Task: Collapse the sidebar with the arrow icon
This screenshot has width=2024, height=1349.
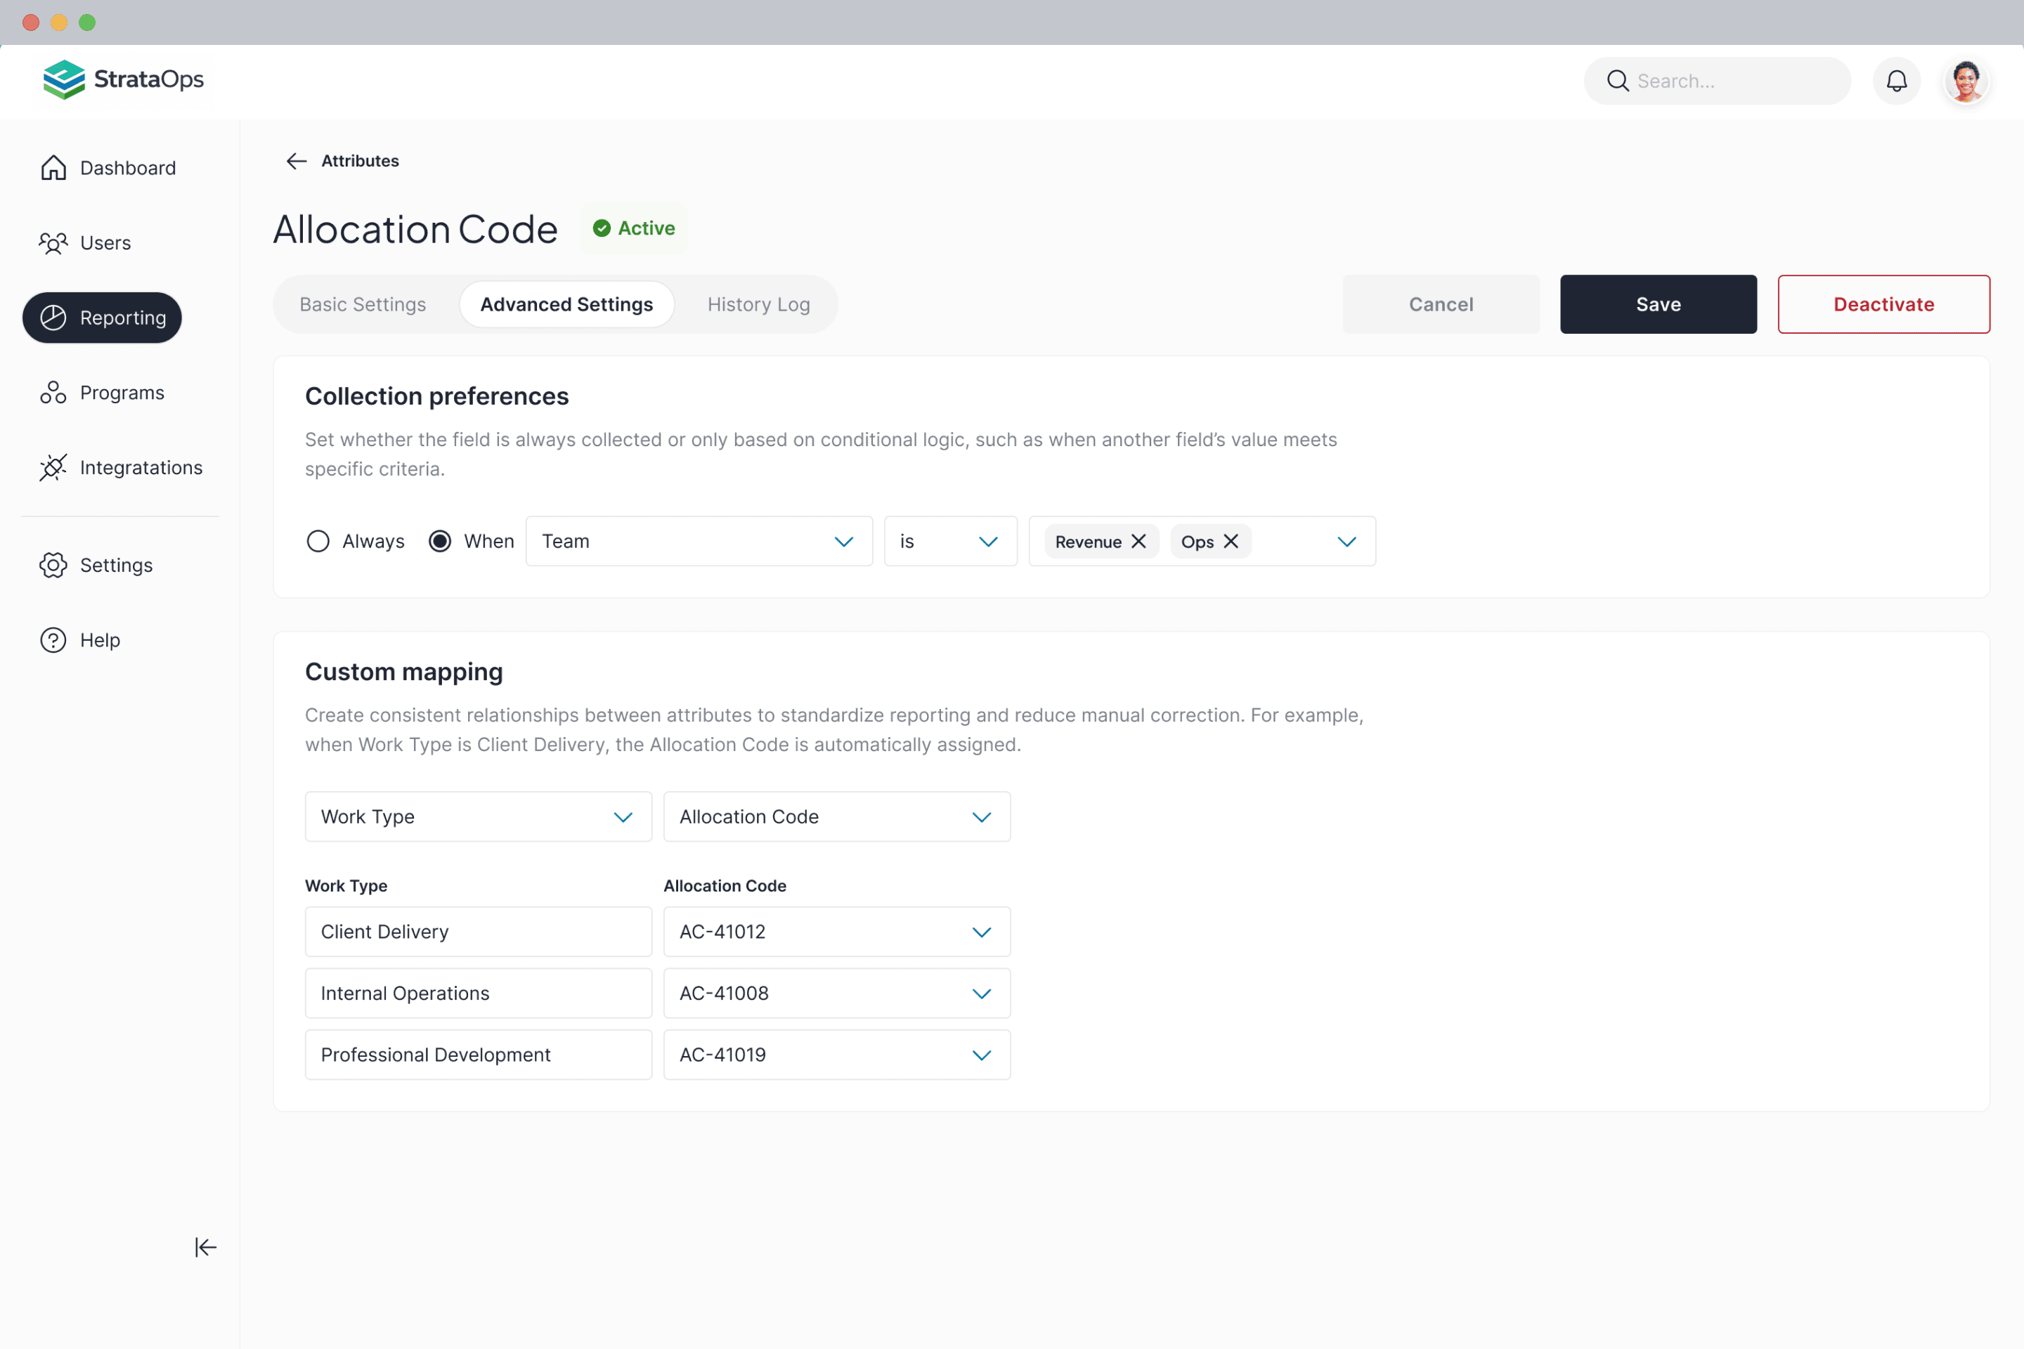Action: pos(205,1246)
